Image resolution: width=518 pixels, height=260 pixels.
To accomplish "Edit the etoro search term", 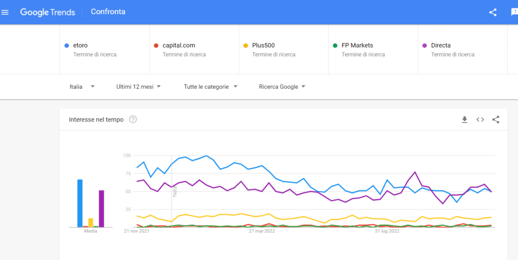I will point(104,49).
